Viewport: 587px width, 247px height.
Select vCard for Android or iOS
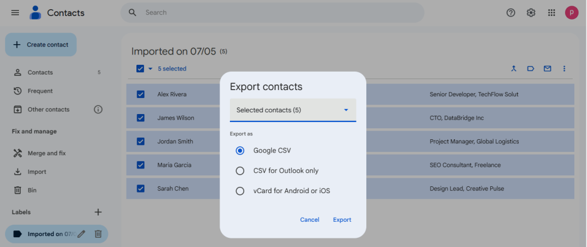click(240, 191)
